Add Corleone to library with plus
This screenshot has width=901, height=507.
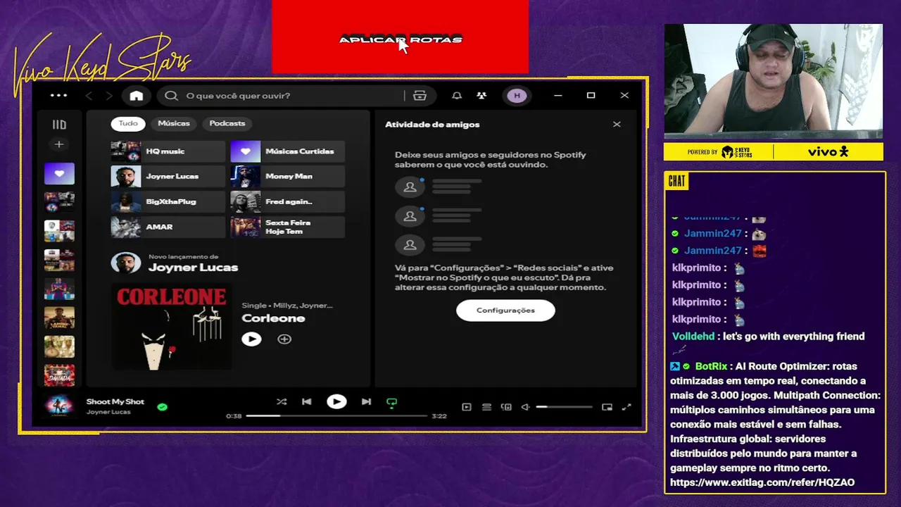[x=284, y=339]
